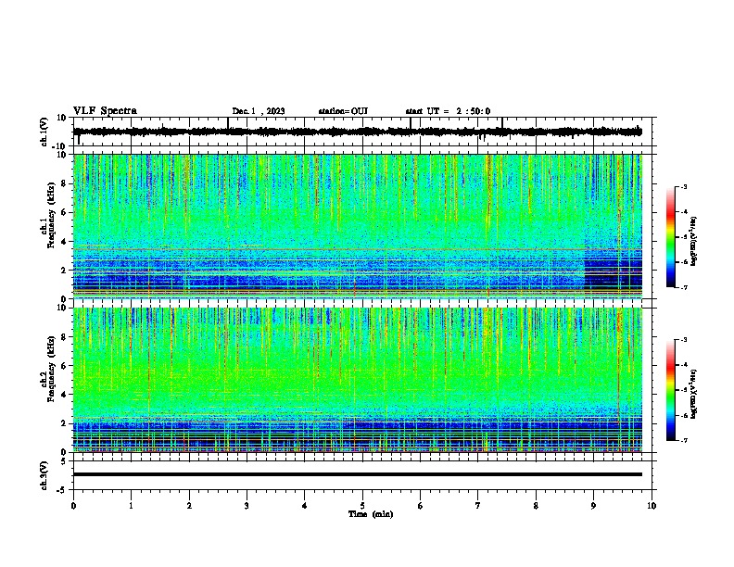Click the "station=OUI" header text
Screen dimensions: 734x567
pos(343,111)
